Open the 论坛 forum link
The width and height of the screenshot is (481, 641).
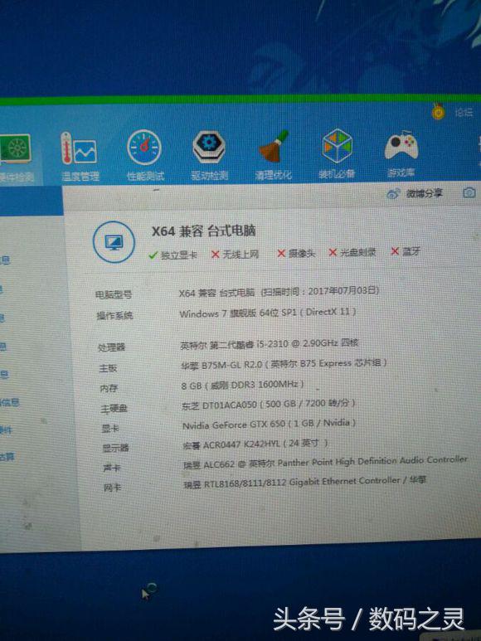[464, 112]
